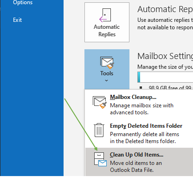The image size is (193, 177).
Task: Choose Mailbox Cleanup... from the menu
Action: [139, 105]
